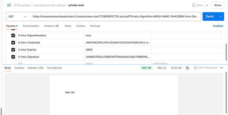The image size is (228, 115).
Task: Click the request URL field
Action: point(116,17)
